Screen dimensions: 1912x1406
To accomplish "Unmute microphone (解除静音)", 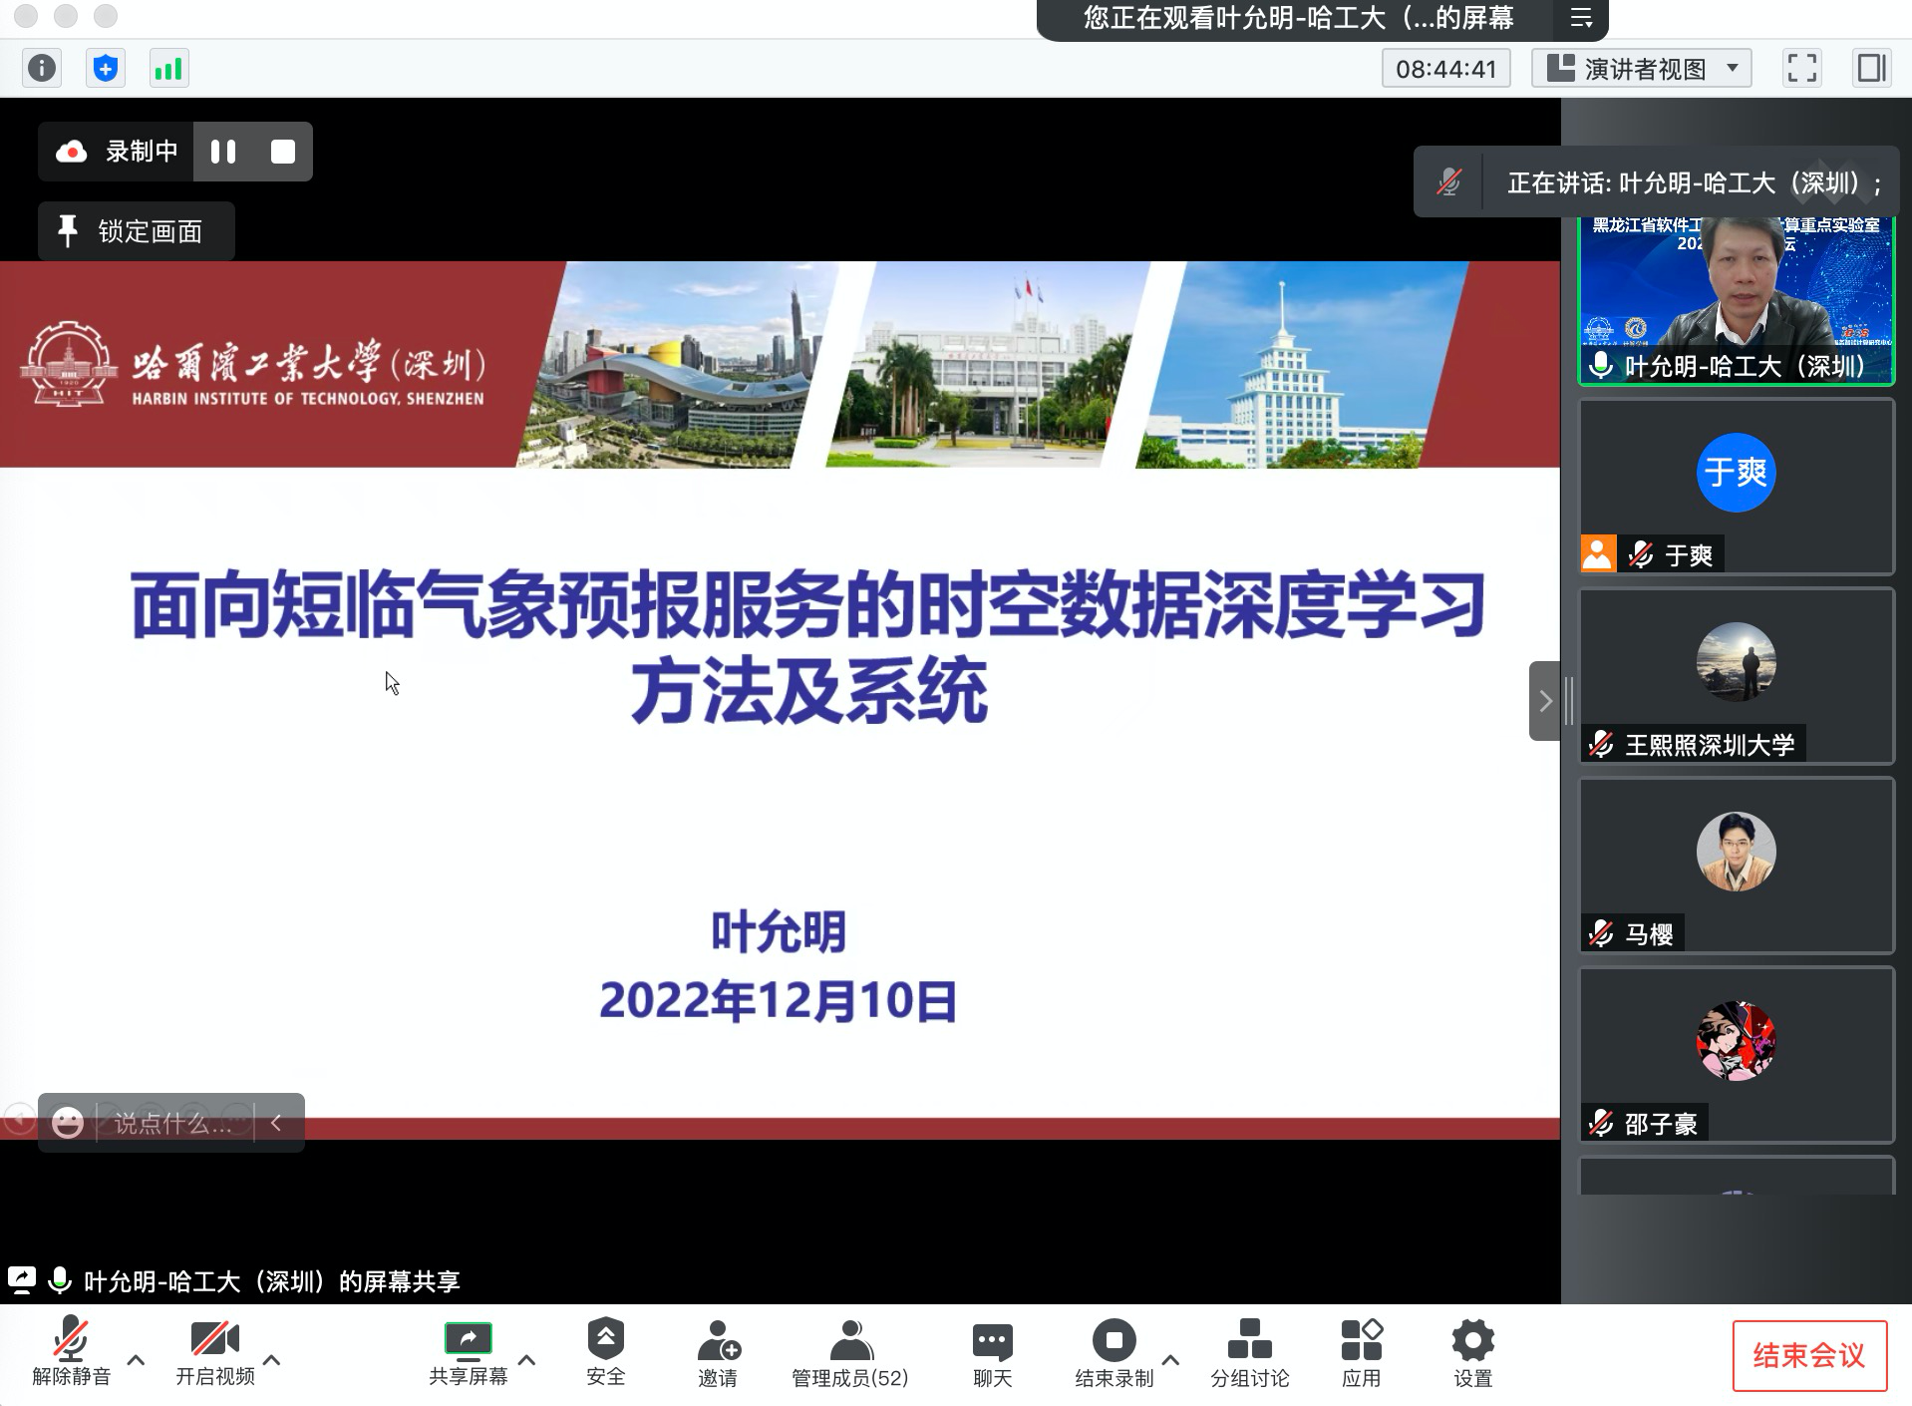I will pyautogui.click(x=71, y=1352).
